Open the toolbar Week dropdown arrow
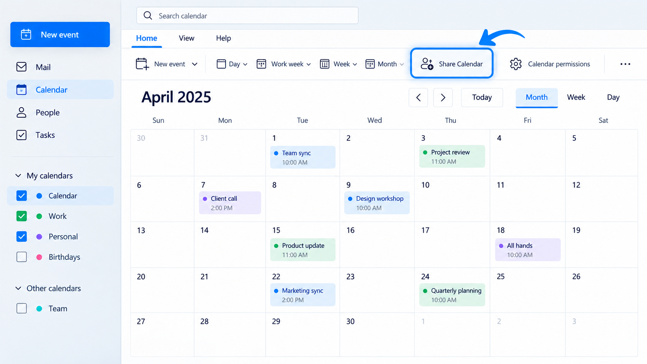This screenshot has height=364, width=647. click(355, 64)
